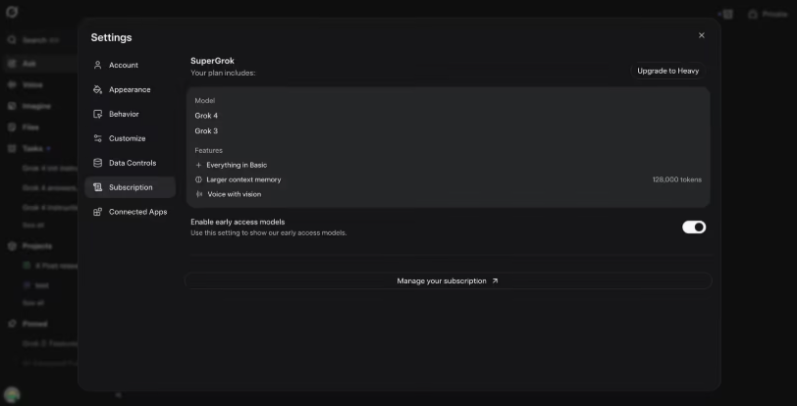Click the Grok logo at top left
This screenshot has height=406, width=797.
[12, 12]
